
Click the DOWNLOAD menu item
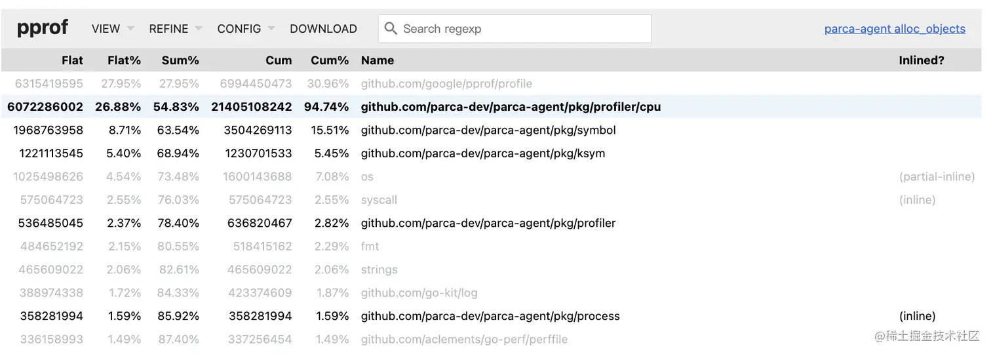323,29
